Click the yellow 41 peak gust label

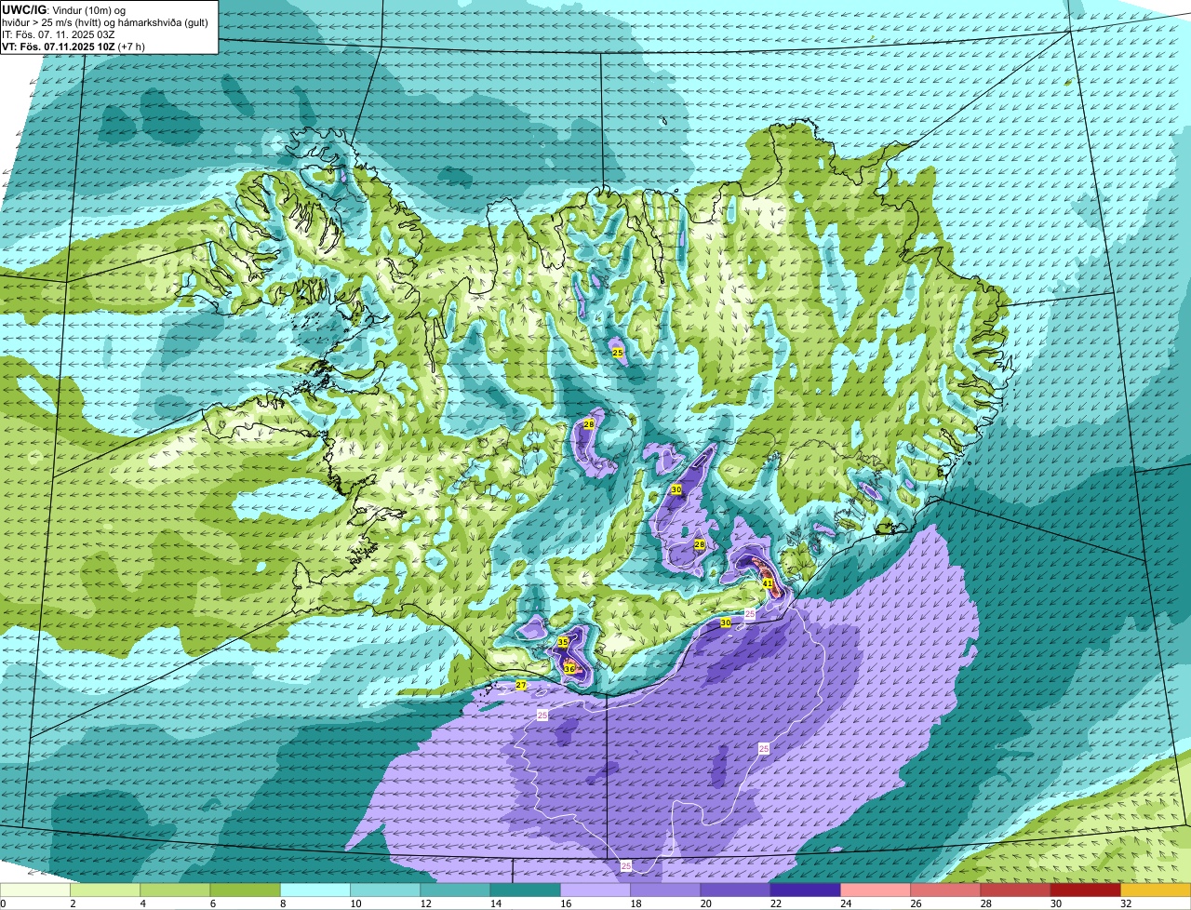tap(768, 583)
